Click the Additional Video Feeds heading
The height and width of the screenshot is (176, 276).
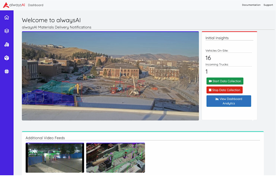click(45, 138)
